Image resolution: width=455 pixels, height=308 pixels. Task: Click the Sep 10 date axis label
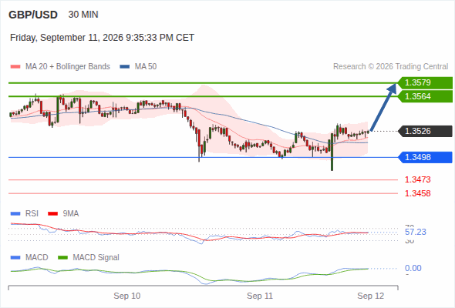click(x=126, y=296)
